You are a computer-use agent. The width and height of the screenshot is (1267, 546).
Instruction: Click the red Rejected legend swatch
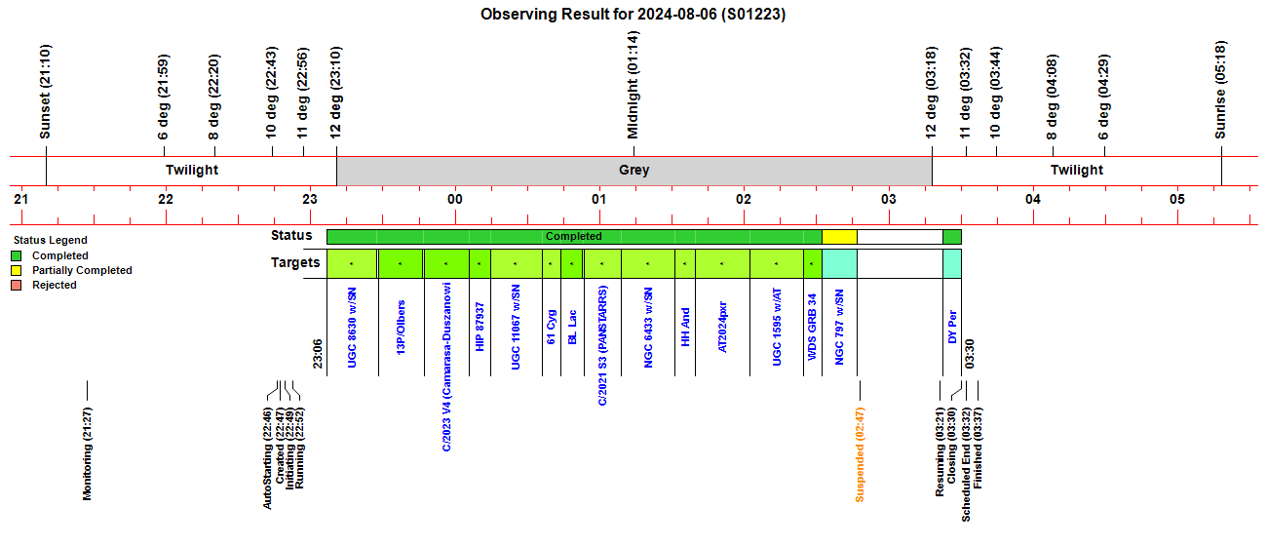click(x=17, y=285)
